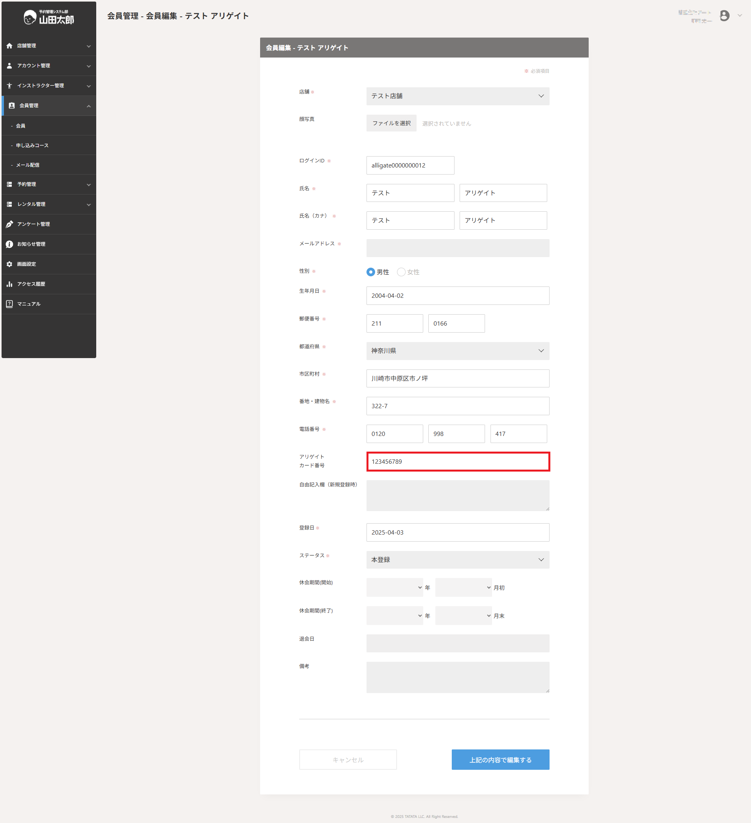Click the メールアドレス input field
The height and width of the screenshot is (823, 751).
(x=458, y=248)
